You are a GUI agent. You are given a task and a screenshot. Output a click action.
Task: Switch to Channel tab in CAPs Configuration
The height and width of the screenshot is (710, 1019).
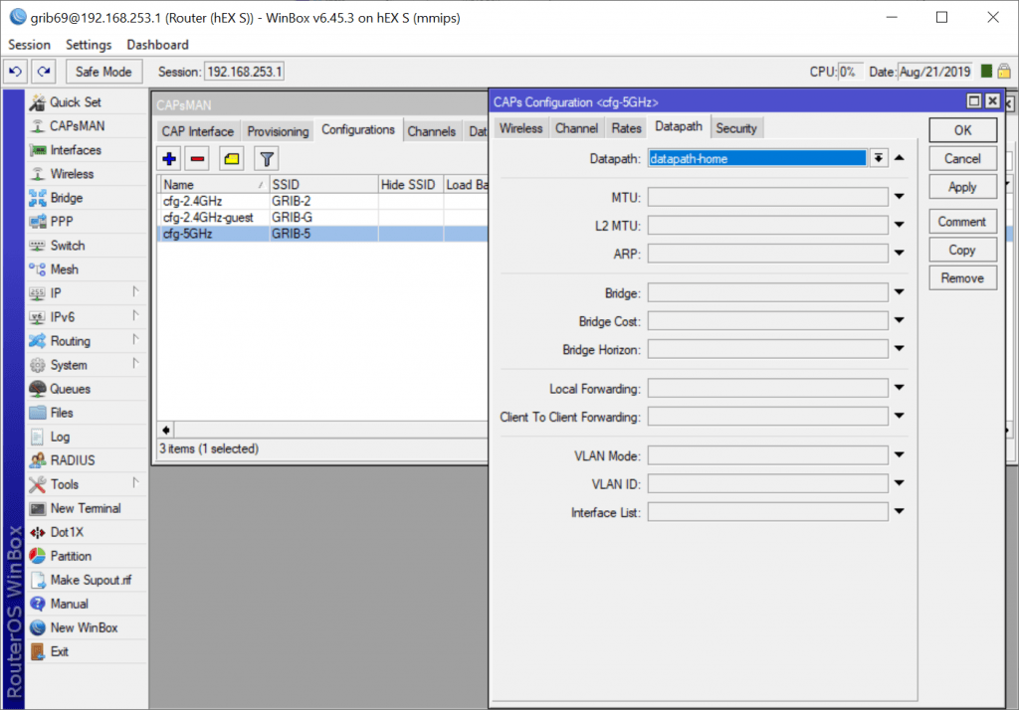(x=576, y=128)
